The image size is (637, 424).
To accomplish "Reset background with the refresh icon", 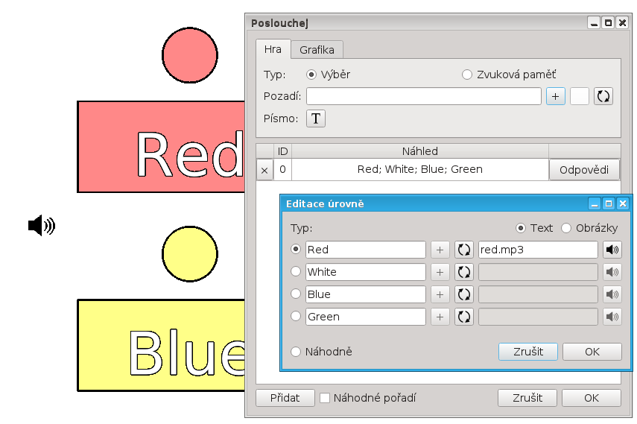I will 603,96.
